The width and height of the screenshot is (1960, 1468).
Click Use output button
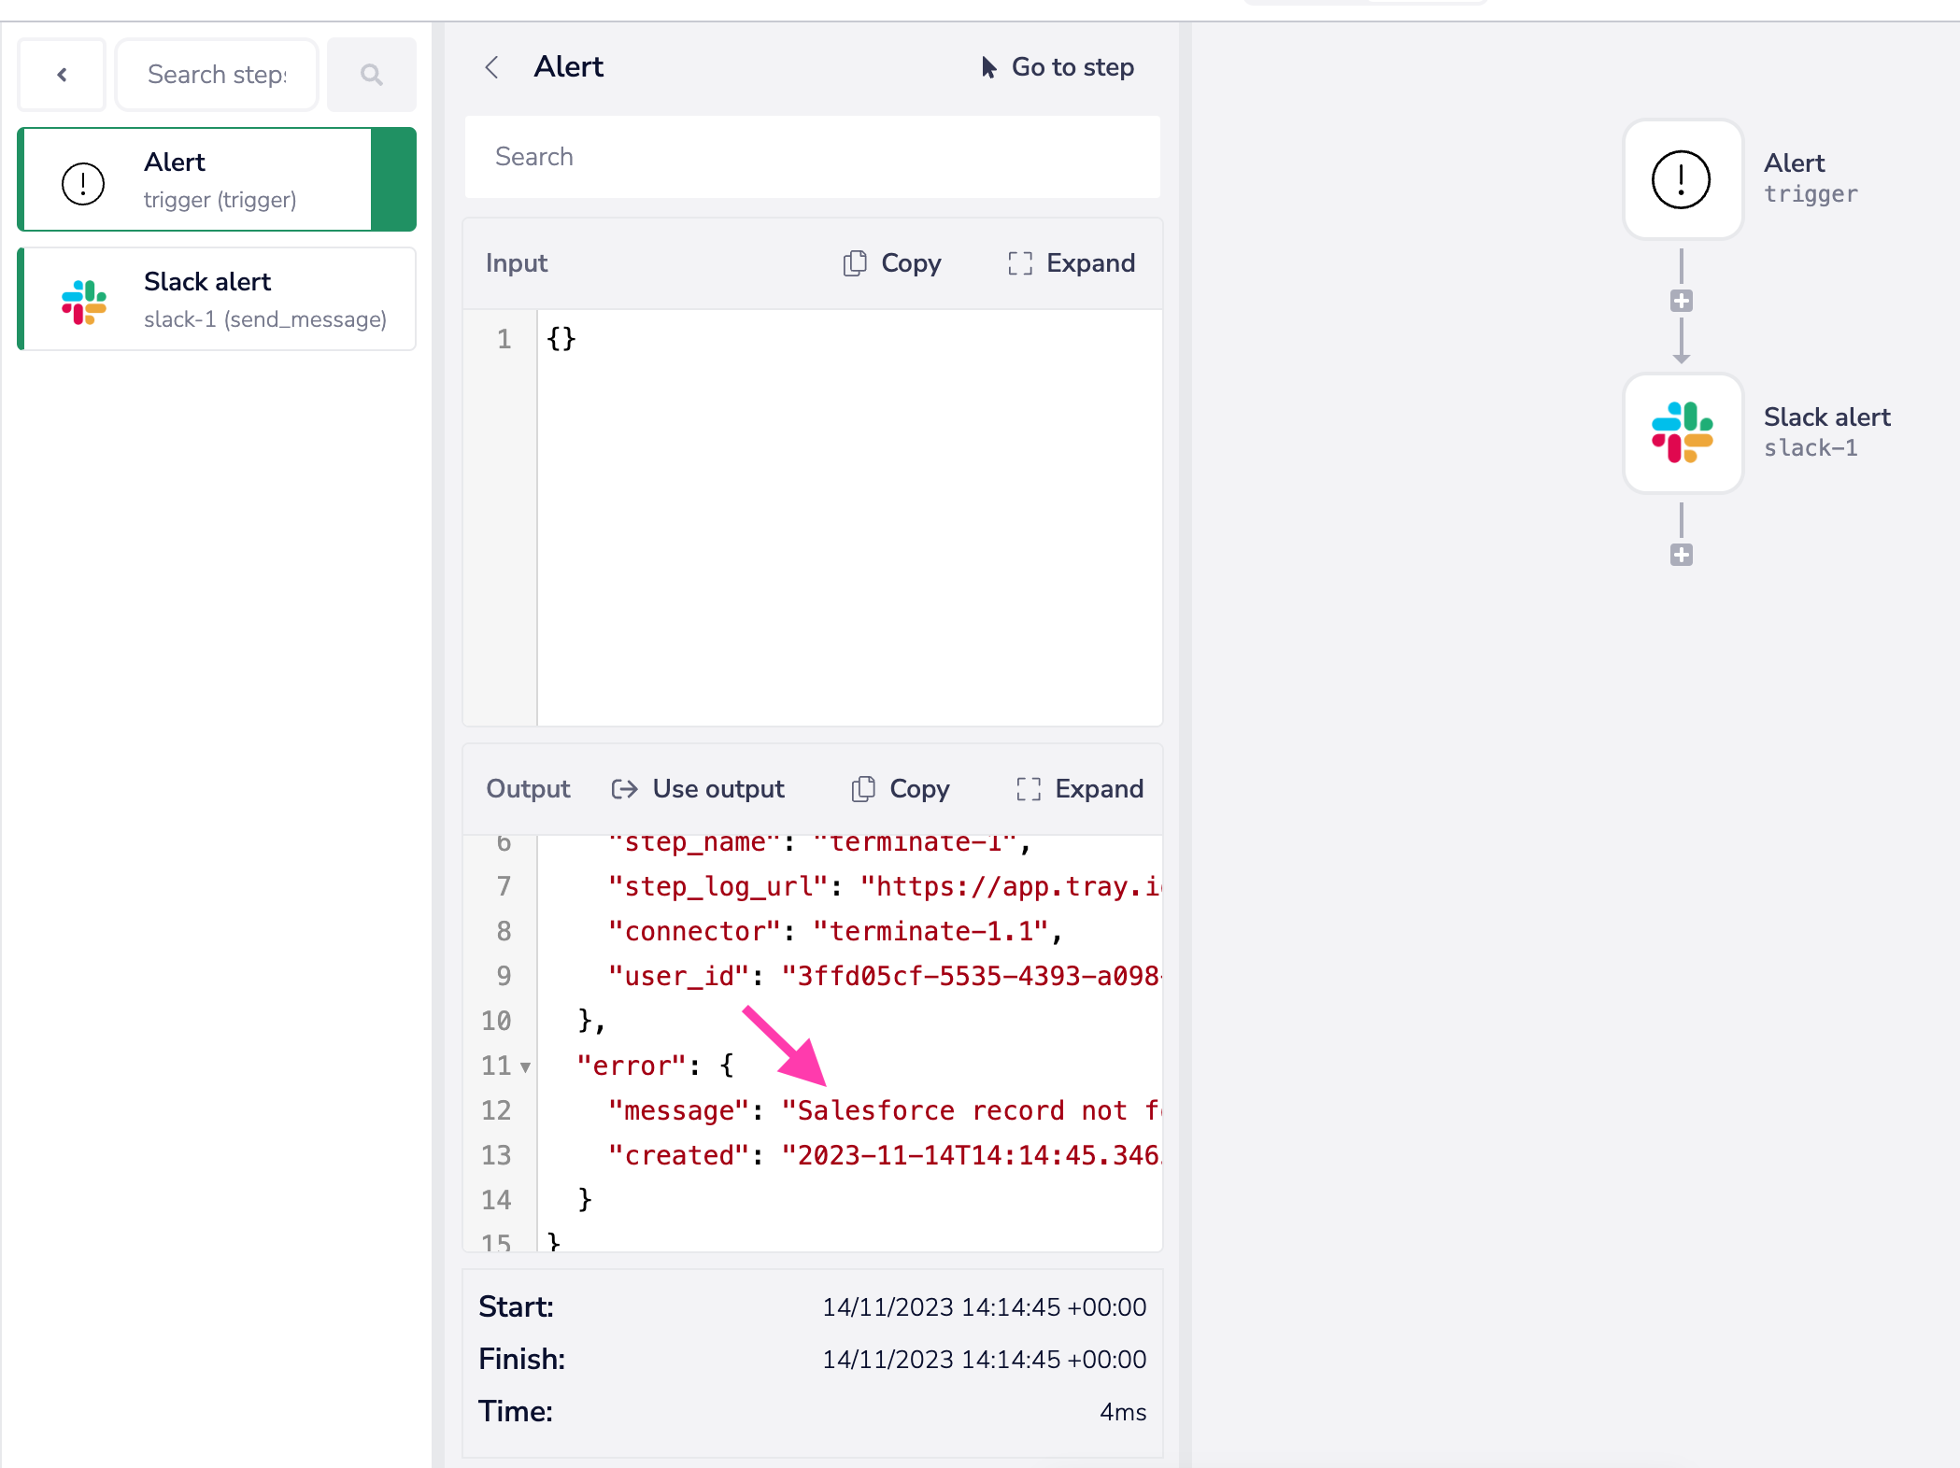click(x=698, y=789)
